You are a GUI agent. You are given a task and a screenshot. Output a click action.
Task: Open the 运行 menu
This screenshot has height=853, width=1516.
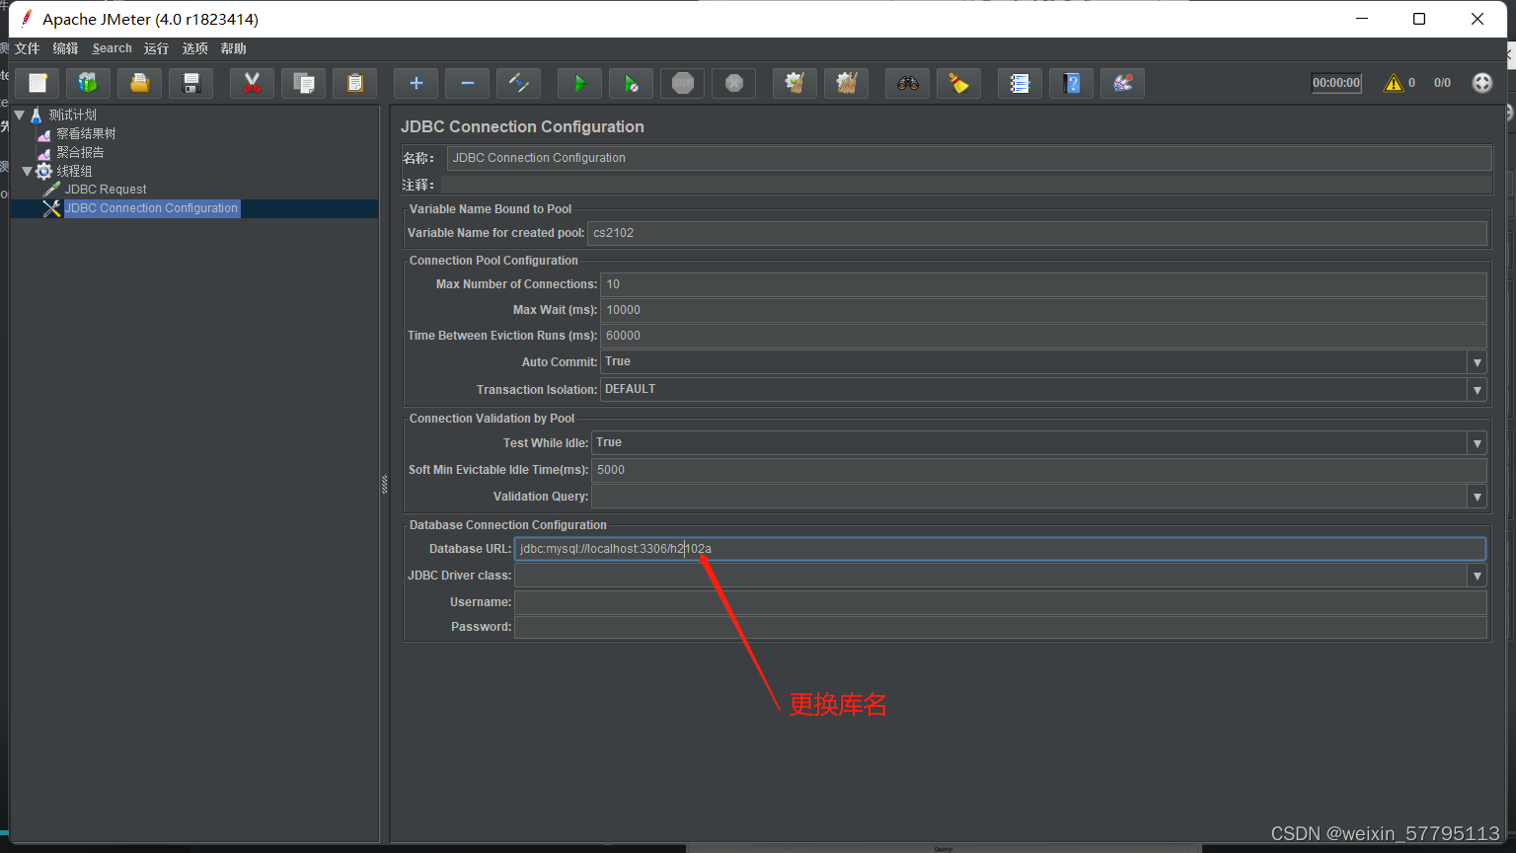click(156, 48)
